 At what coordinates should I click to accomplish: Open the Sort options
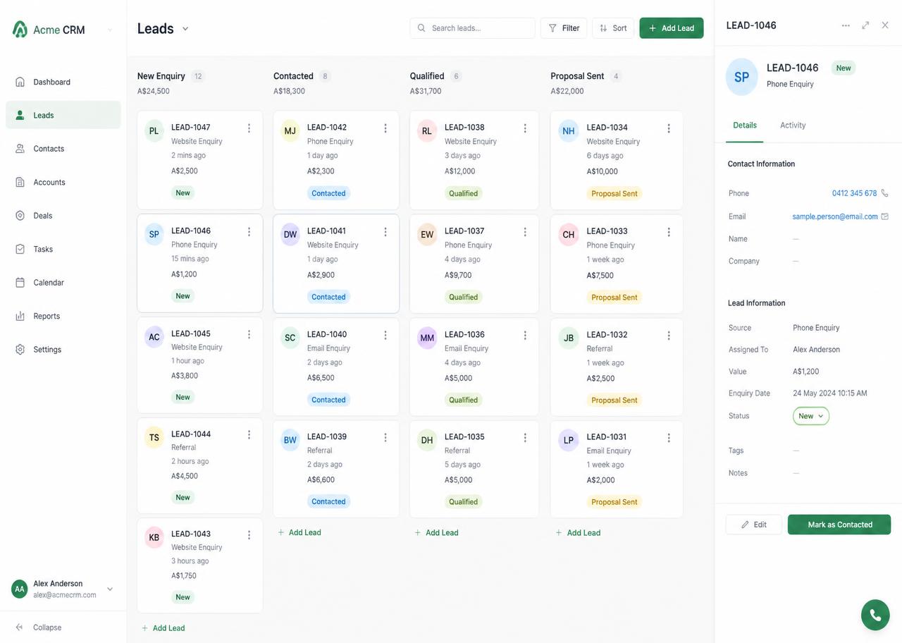(x=613, y=28)
